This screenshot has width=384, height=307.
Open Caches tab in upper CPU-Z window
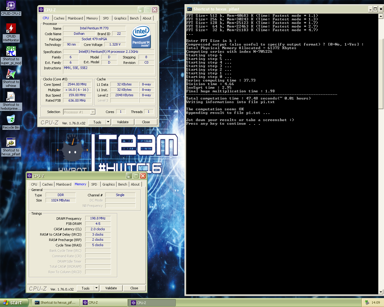(59, 18)
